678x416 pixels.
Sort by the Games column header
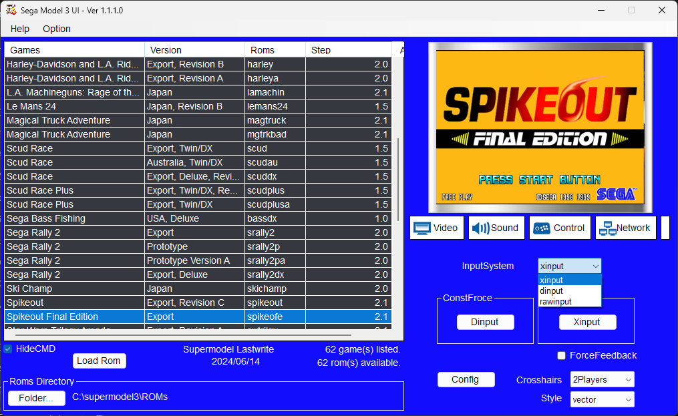(x=74, y=49)
